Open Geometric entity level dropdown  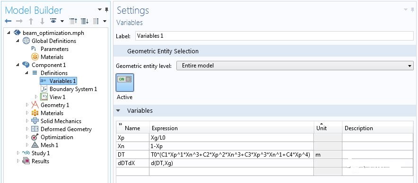[295, 66]
